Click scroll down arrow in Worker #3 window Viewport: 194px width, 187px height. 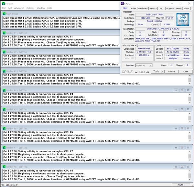(x=190, y=84)
